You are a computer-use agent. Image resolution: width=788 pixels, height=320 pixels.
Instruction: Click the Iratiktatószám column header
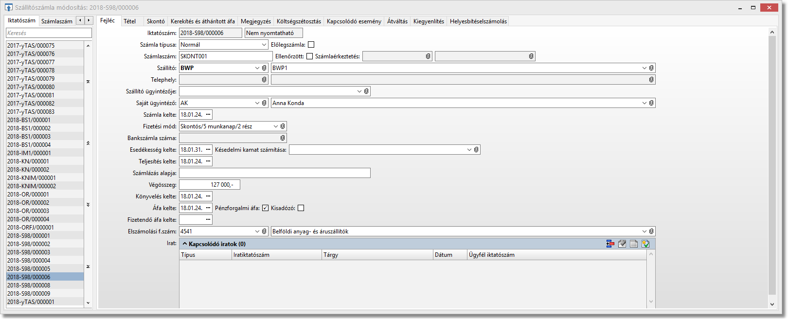[x=277, y=255]
